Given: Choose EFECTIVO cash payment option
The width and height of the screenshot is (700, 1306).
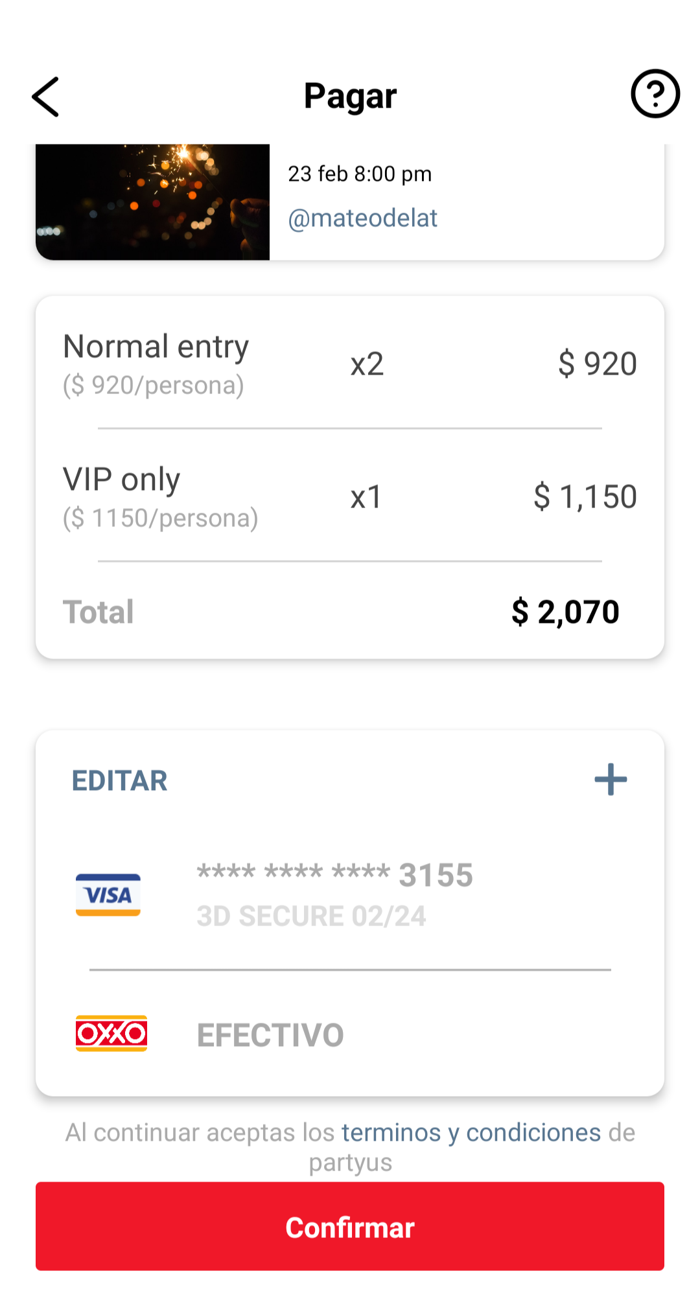Looking at the screenshot, I should click(270, 1035).
